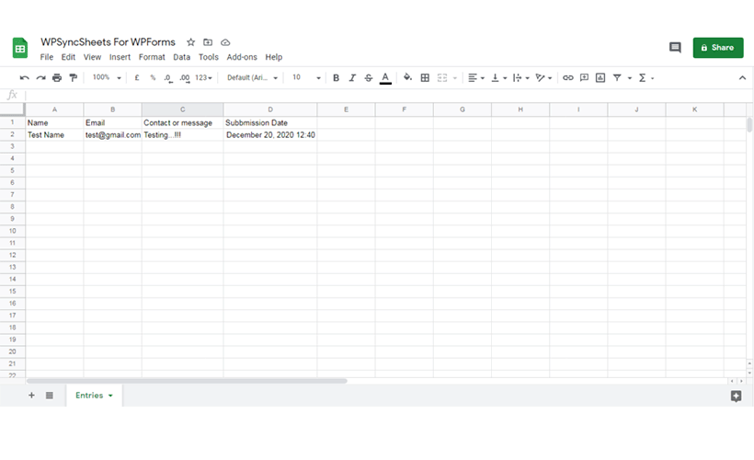Open the Insert menu
Image resolution: width=754 pixels, height=460 pixels.
120,57
